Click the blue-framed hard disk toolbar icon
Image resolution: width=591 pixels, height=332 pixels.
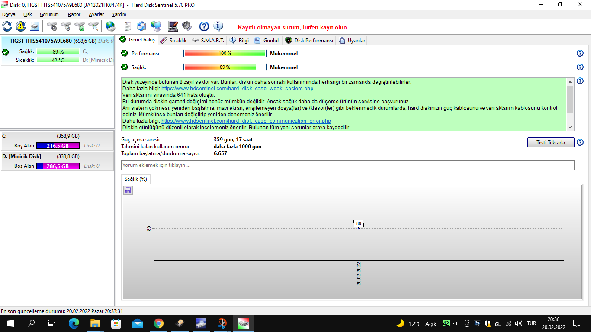[x=35, y=26]
